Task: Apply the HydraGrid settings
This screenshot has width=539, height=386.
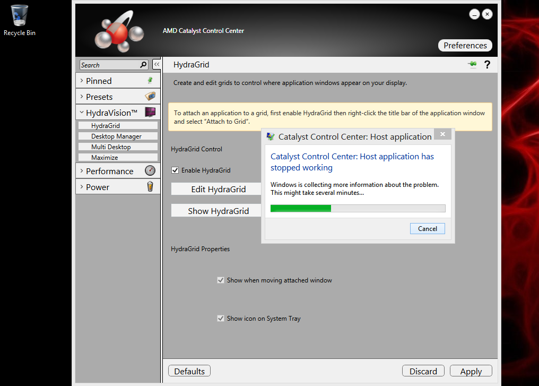Action: [x=471, y=371]
